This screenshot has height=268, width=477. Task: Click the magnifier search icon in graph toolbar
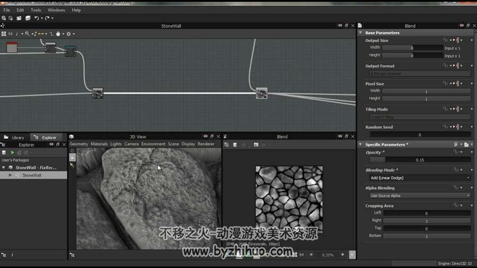[27, 34]
